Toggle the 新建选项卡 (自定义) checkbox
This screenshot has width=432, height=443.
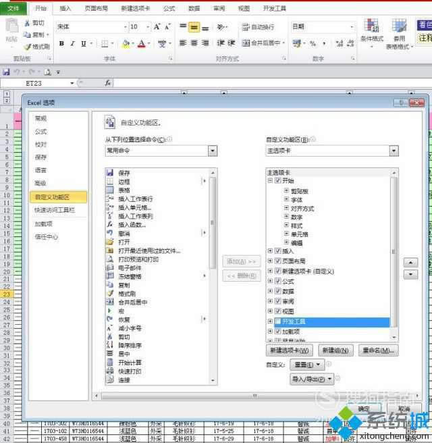[x=278, y=271]
